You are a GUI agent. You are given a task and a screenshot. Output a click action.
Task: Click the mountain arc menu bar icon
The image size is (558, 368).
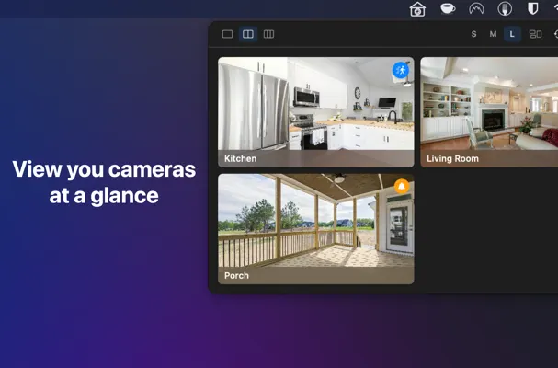(476, 8)
